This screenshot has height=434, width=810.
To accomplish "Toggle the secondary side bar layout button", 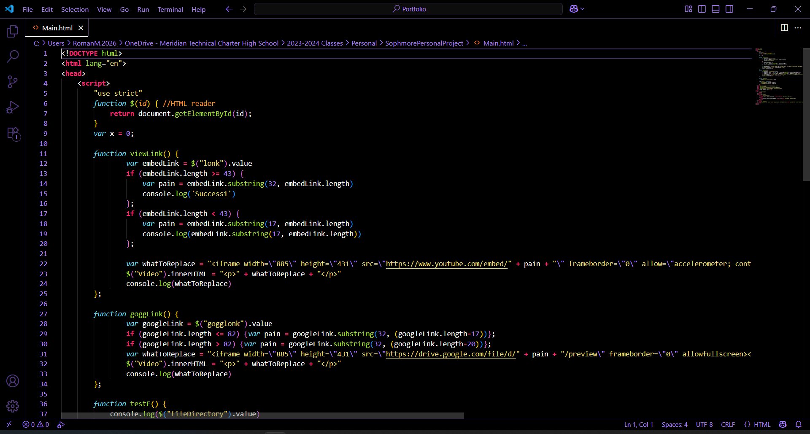I will click(729, 9).
